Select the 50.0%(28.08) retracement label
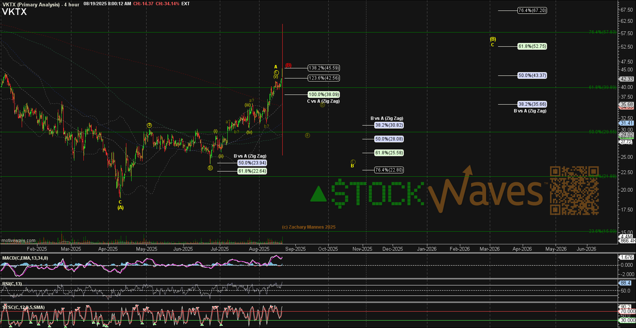Image resolution: width=636 pixels, height=328 pixels. (390, 139)
